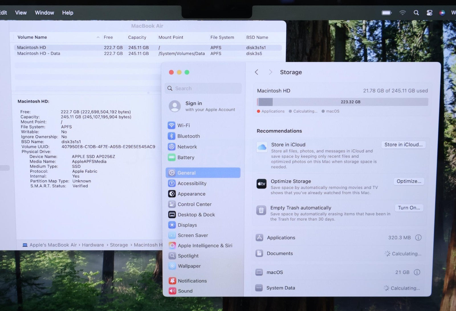Viewport: 456px width, 311px height.
Task: Click the red Applications legend dot
Action: [x=258, y=111]
